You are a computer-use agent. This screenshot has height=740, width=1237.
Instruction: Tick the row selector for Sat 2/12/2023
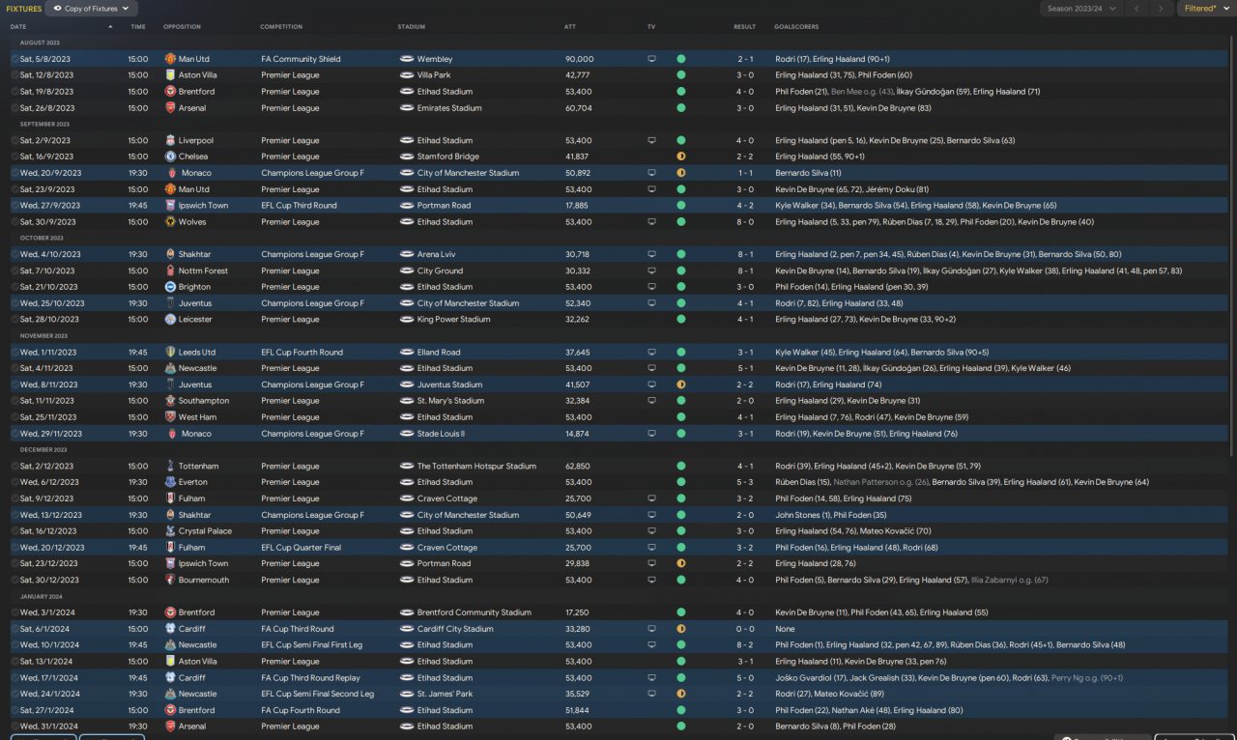[x=14, y=466]
